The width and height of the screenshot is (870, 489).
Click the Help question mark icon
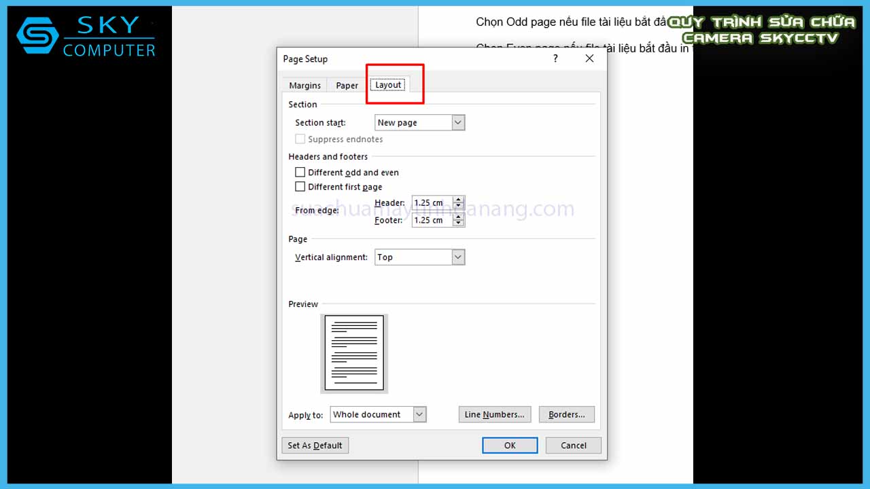(555, 59)
